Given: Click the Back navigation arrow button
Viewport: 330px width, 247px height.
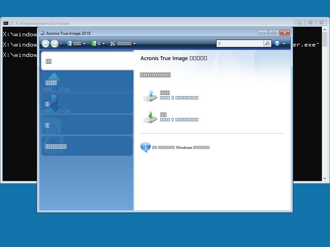Looking at the screenshot, I should pos(45,43).
